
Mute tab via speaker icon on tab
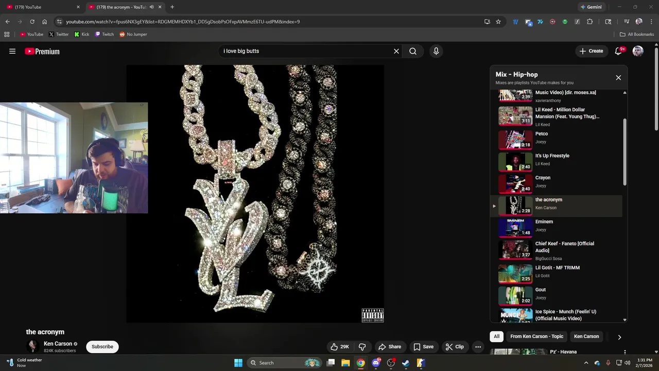click(x=151, y=7)
